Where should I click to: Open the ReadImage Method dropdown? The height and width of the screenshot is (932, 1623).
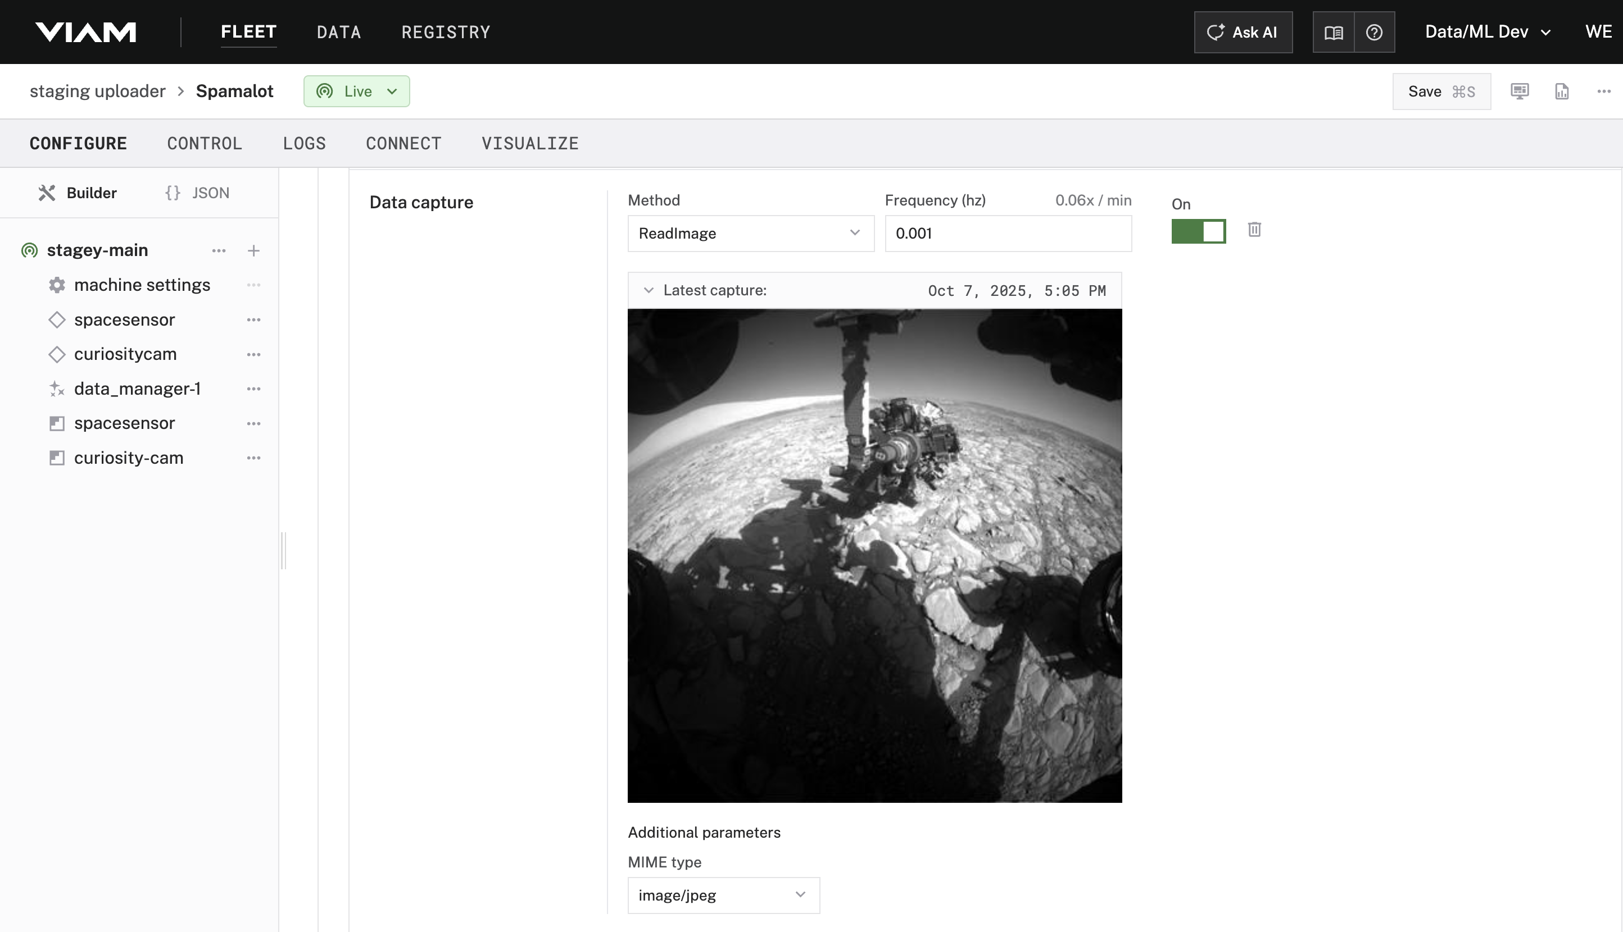750,234
